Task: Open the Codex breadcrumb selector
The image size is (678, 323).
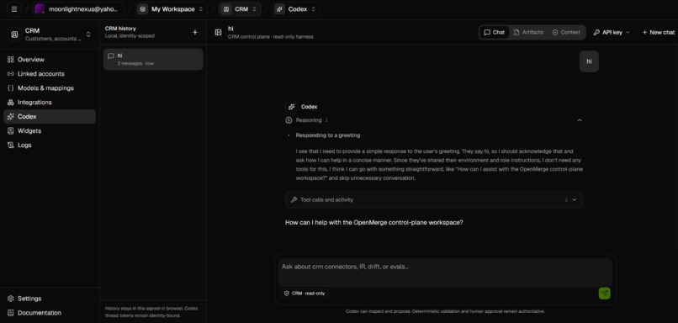Action: [x=296, y=9]
